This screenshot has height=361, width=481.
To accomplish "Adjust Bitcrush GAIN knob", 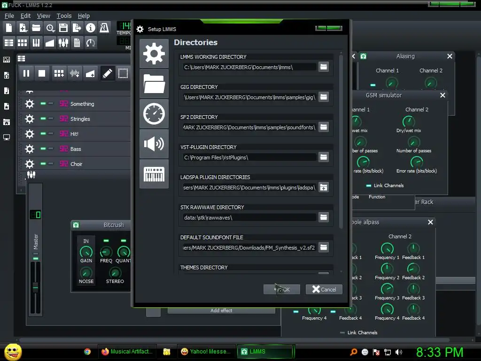I will click(x=86, y=252).
